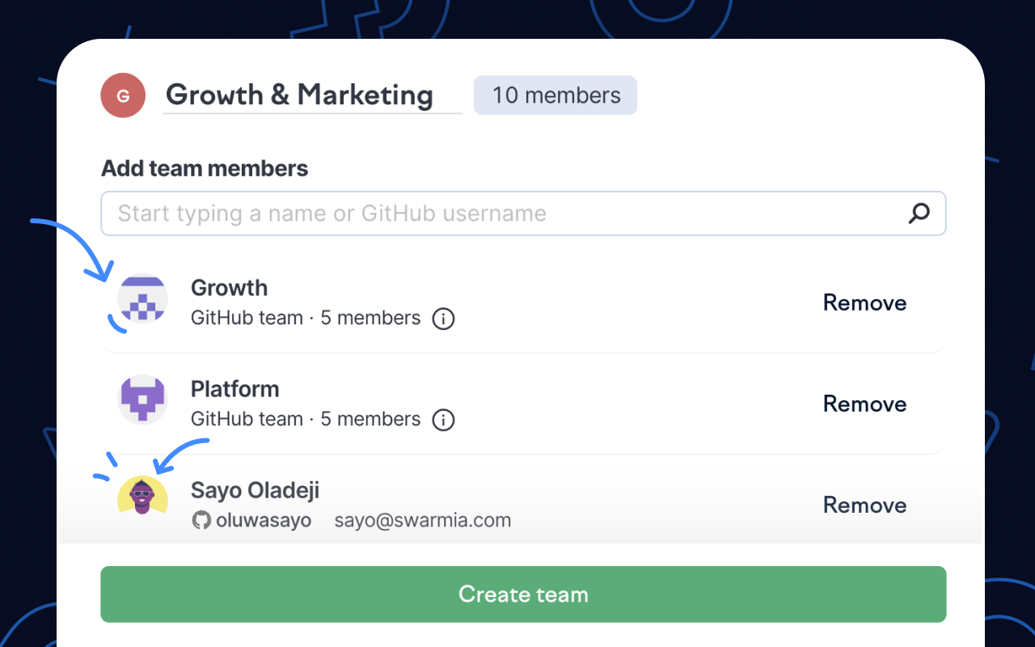Image resolution: width=1035 pixels, height=647 pixels.
Task: Click the GitHub logo beside oluwasayo
Action: point(201,520)
